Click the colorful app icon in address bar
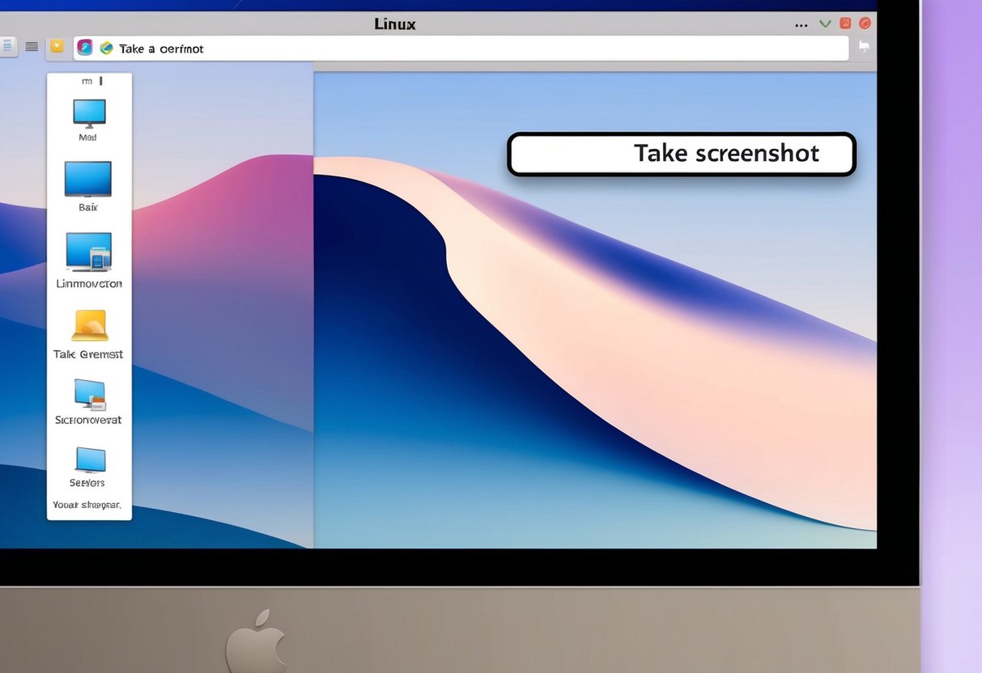This screenshot has width=982, height=673. [84, 48]
